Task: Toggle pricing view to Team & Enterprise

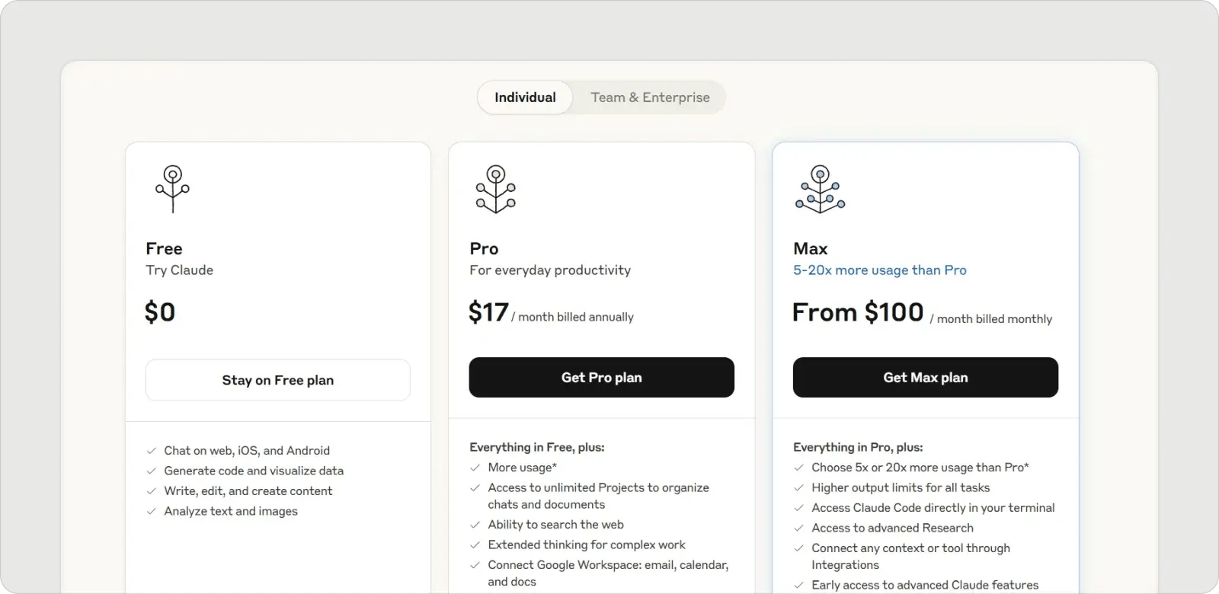Action: [x=649, y=97]
